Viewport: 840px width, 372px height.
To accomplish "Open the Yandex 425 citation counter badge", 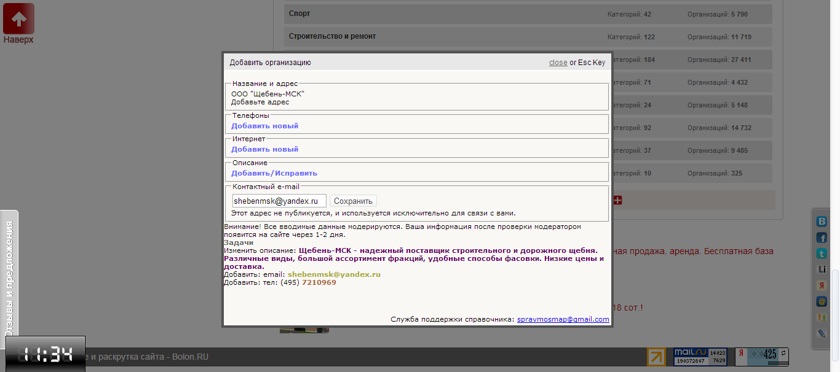I will (762, 357).
